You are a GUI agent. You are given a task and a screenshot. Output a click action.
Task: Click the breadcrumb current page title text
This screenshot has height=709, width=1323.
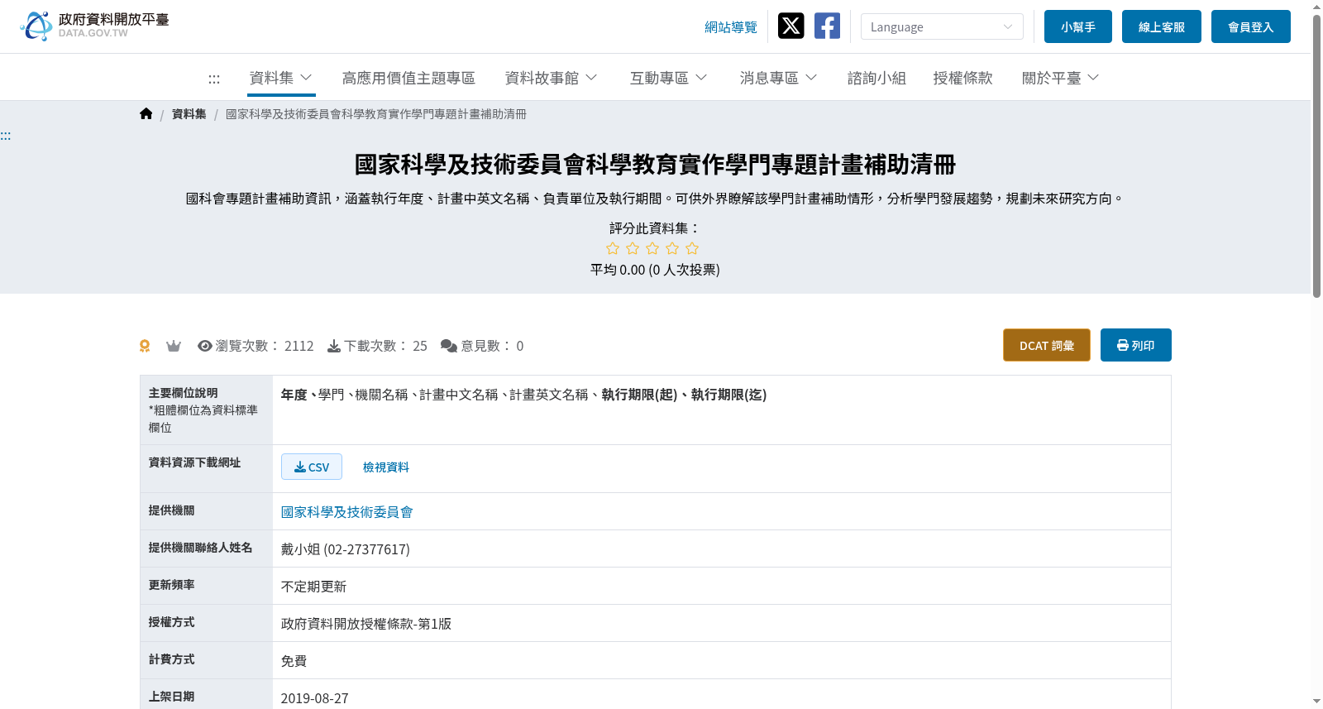[376, 114]
